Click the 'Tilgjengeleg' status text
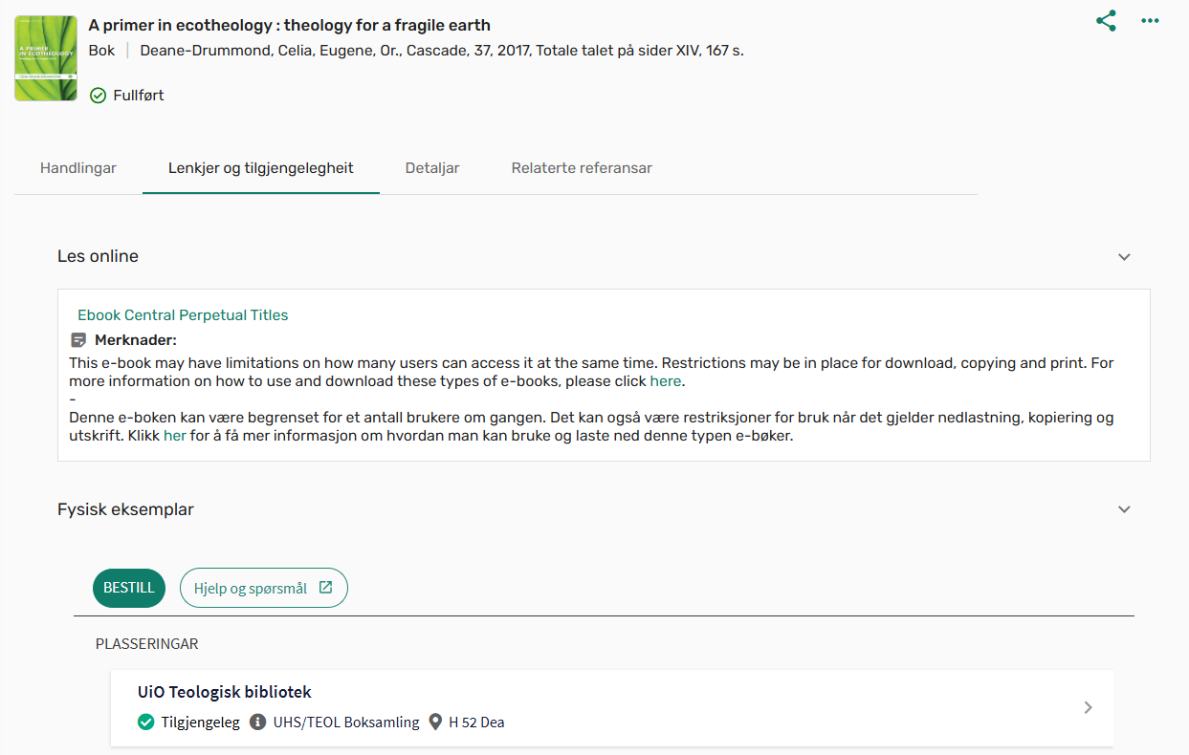 click(x=201, y=723)
